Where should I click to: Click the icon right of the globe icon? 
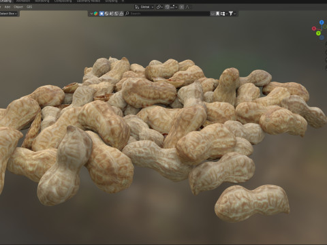[111, 14]
